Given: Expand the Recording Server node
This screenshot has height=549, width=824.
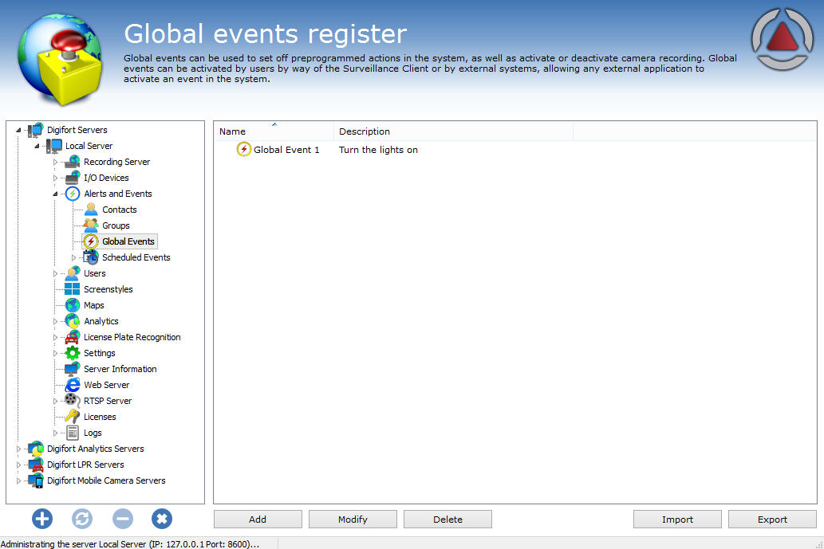Looking at the screenshot, I should pyautogui.click(x=56, y=163).
